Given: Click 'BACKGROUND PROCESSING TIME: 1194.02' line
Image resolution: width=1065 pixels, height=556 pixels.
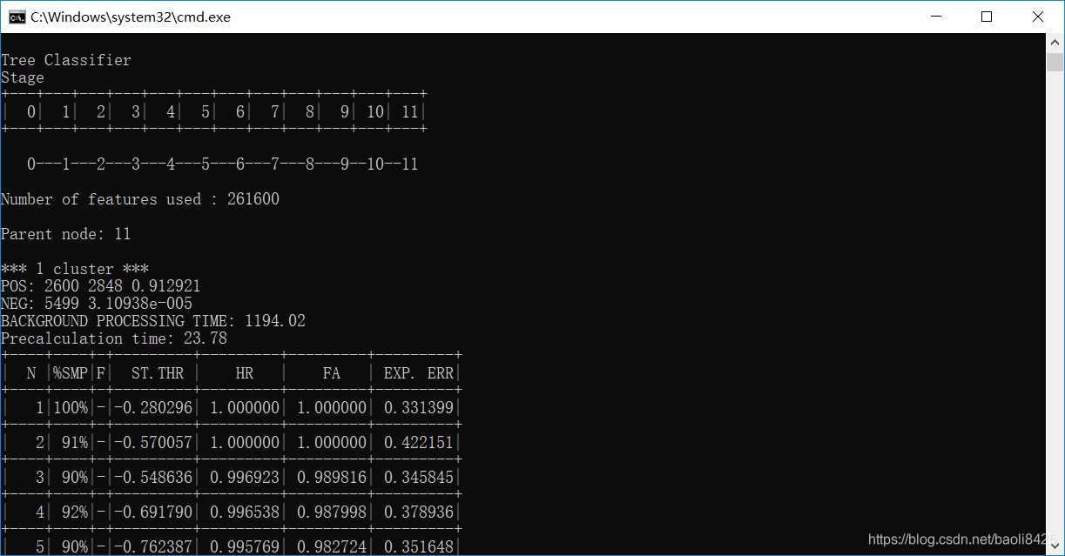Looking at the screenshot, I should [153, 321].
